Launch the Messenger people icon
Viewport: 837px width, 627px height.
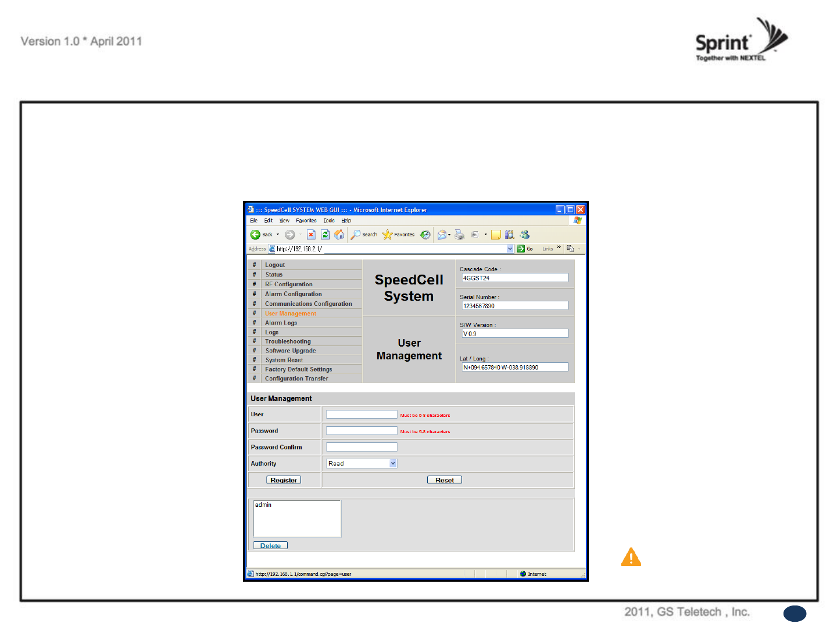tap(525, 235)
